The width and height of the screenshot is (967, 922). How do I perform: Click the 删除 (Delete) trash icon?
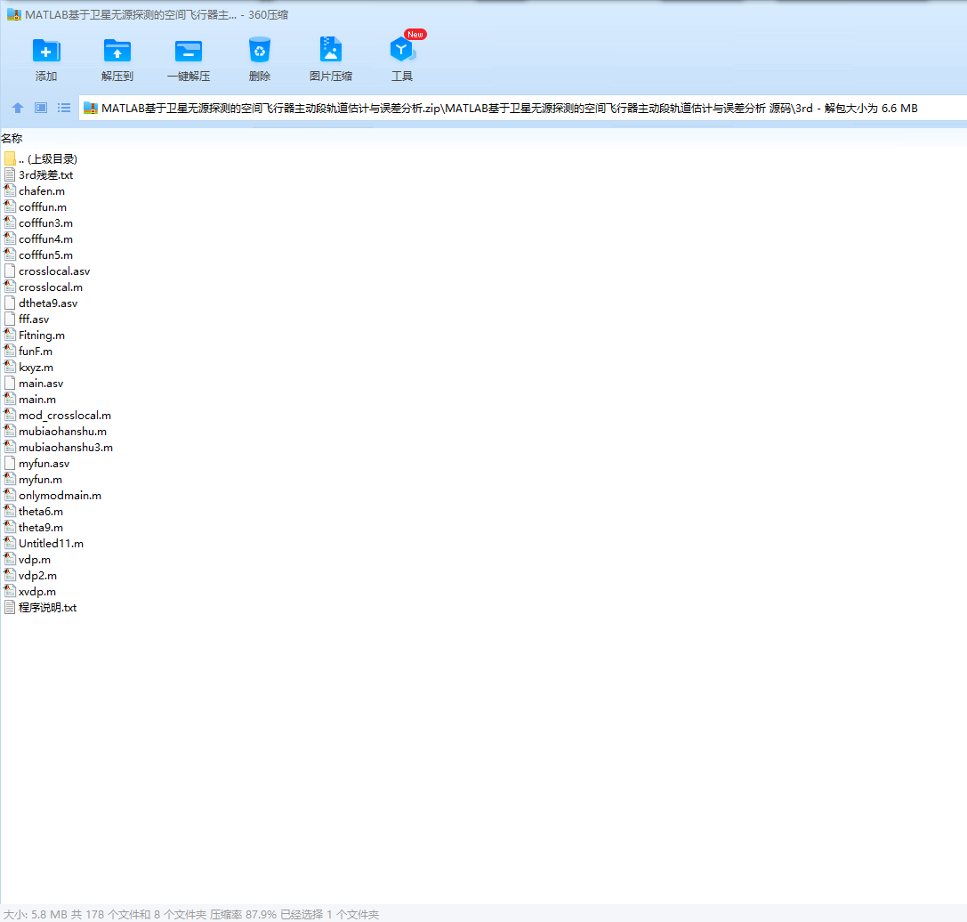(260, 51)
